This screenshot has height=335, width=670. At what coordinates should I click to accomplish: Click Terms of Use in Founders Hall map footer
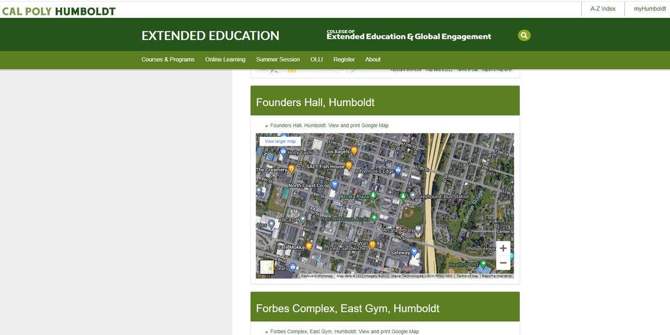[x=467, y=276]
